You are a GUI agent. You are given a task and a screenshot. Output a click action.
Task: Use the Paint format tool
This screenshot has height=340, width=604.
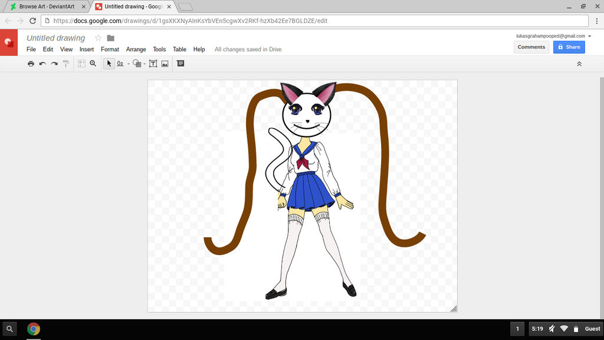click(65, 63)
